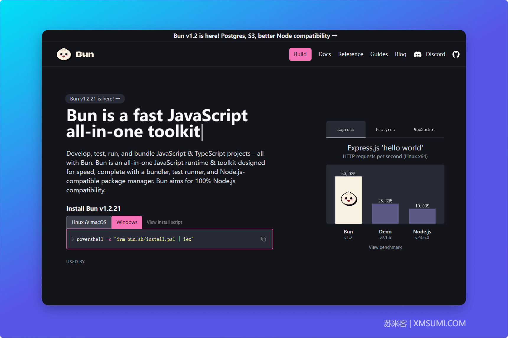Click the powershell install command text
The image size is (508, 338).
click(135, 239)
